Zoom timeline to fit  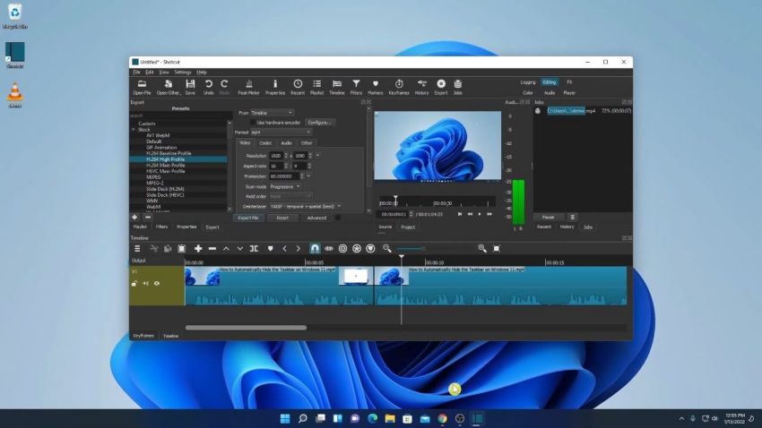click(x=496, y=248)
